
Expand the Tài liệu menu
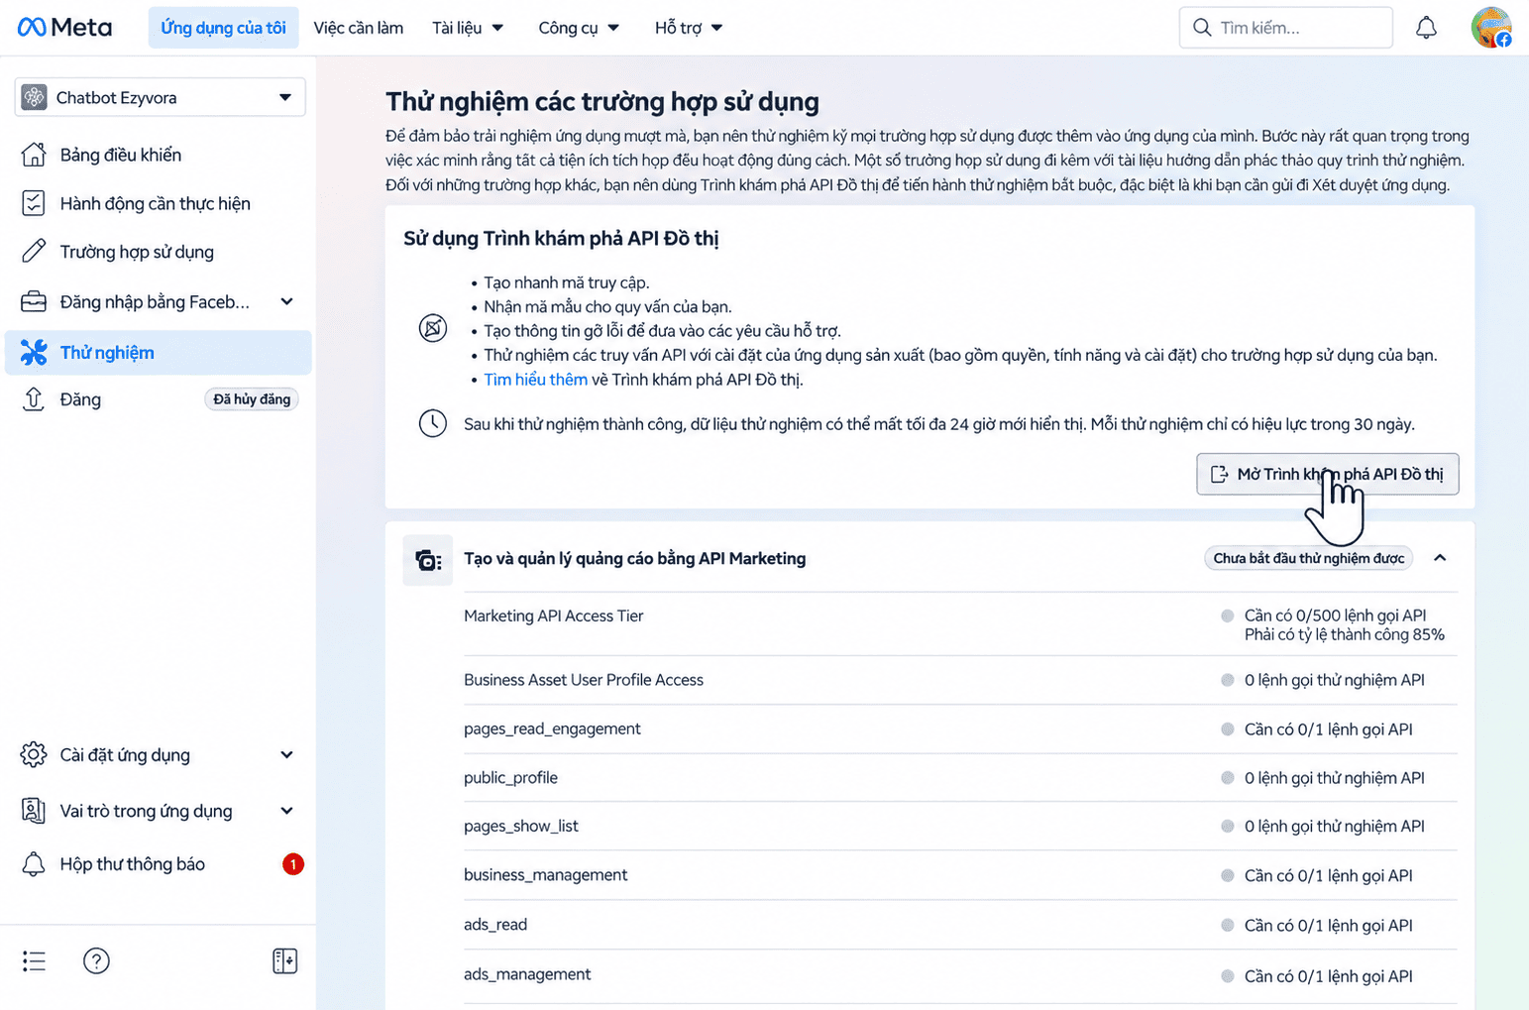tap(468, 28)
